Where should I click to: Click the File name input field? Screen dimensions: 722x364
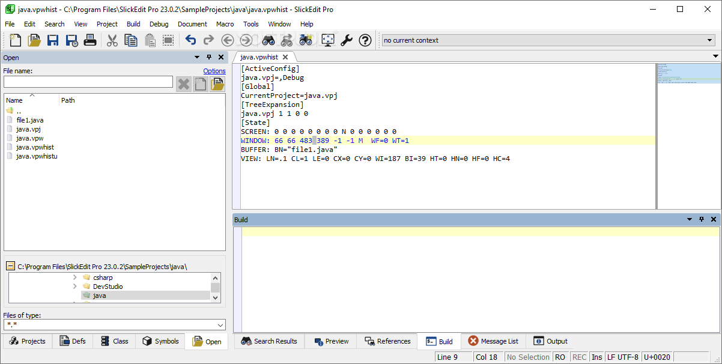coord(88,82)
